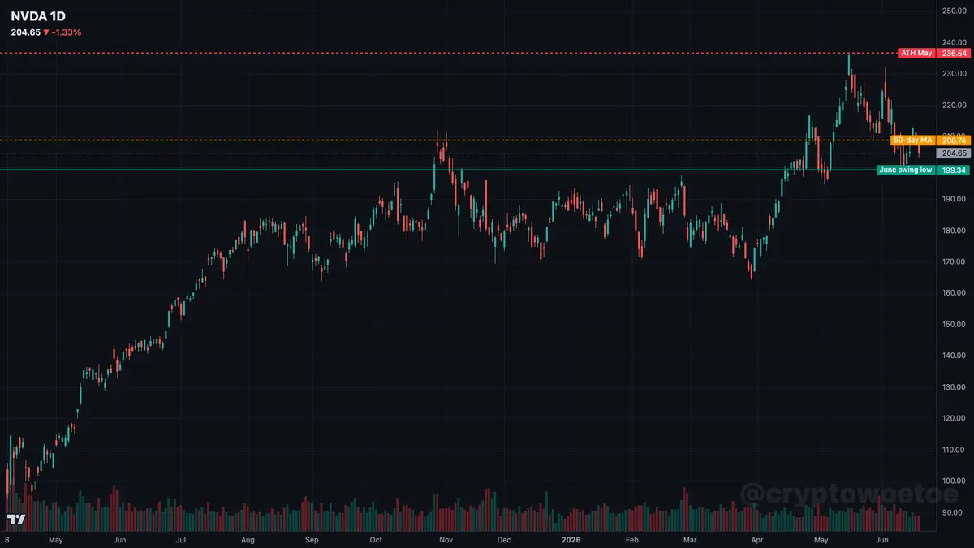
Task: Click the 208.74 moving average price tag
Action: (954, 140)
